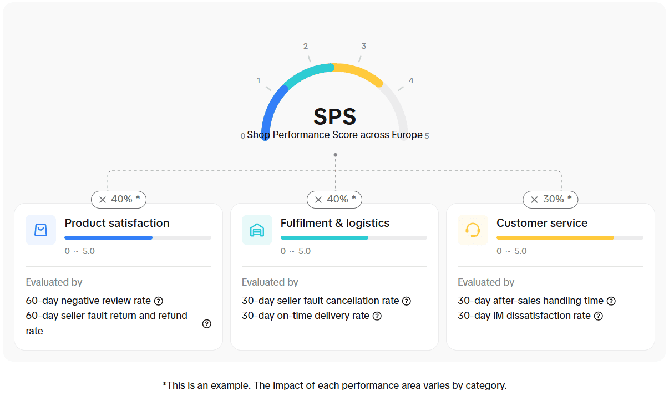Open help for 60-day seller fault return and refund rate
Screen dimensions: 669x401
click(x=207, y=323)
